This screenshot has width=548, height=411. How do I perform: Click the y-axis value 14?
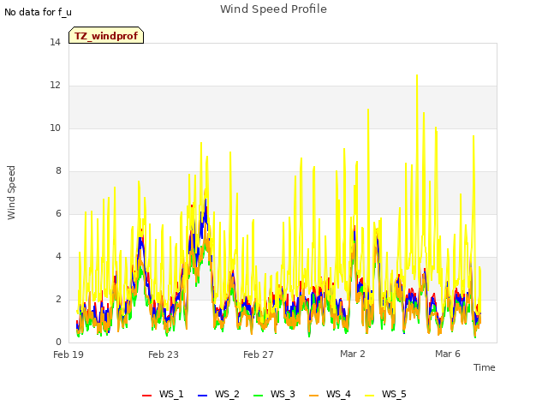click(x=55, y=42)
